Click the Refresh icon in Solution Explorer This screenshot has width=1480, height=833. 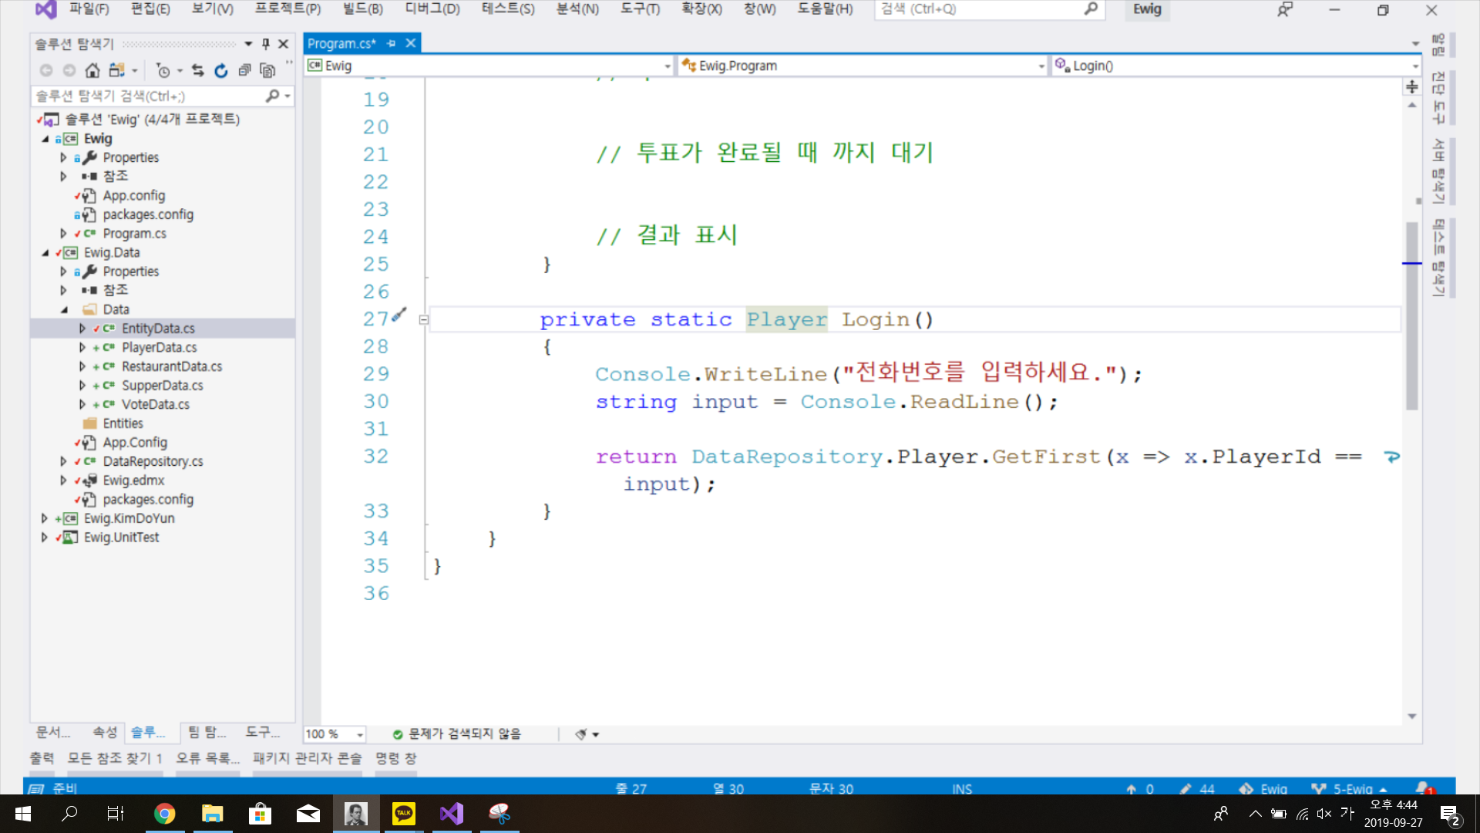pos(221,71)
